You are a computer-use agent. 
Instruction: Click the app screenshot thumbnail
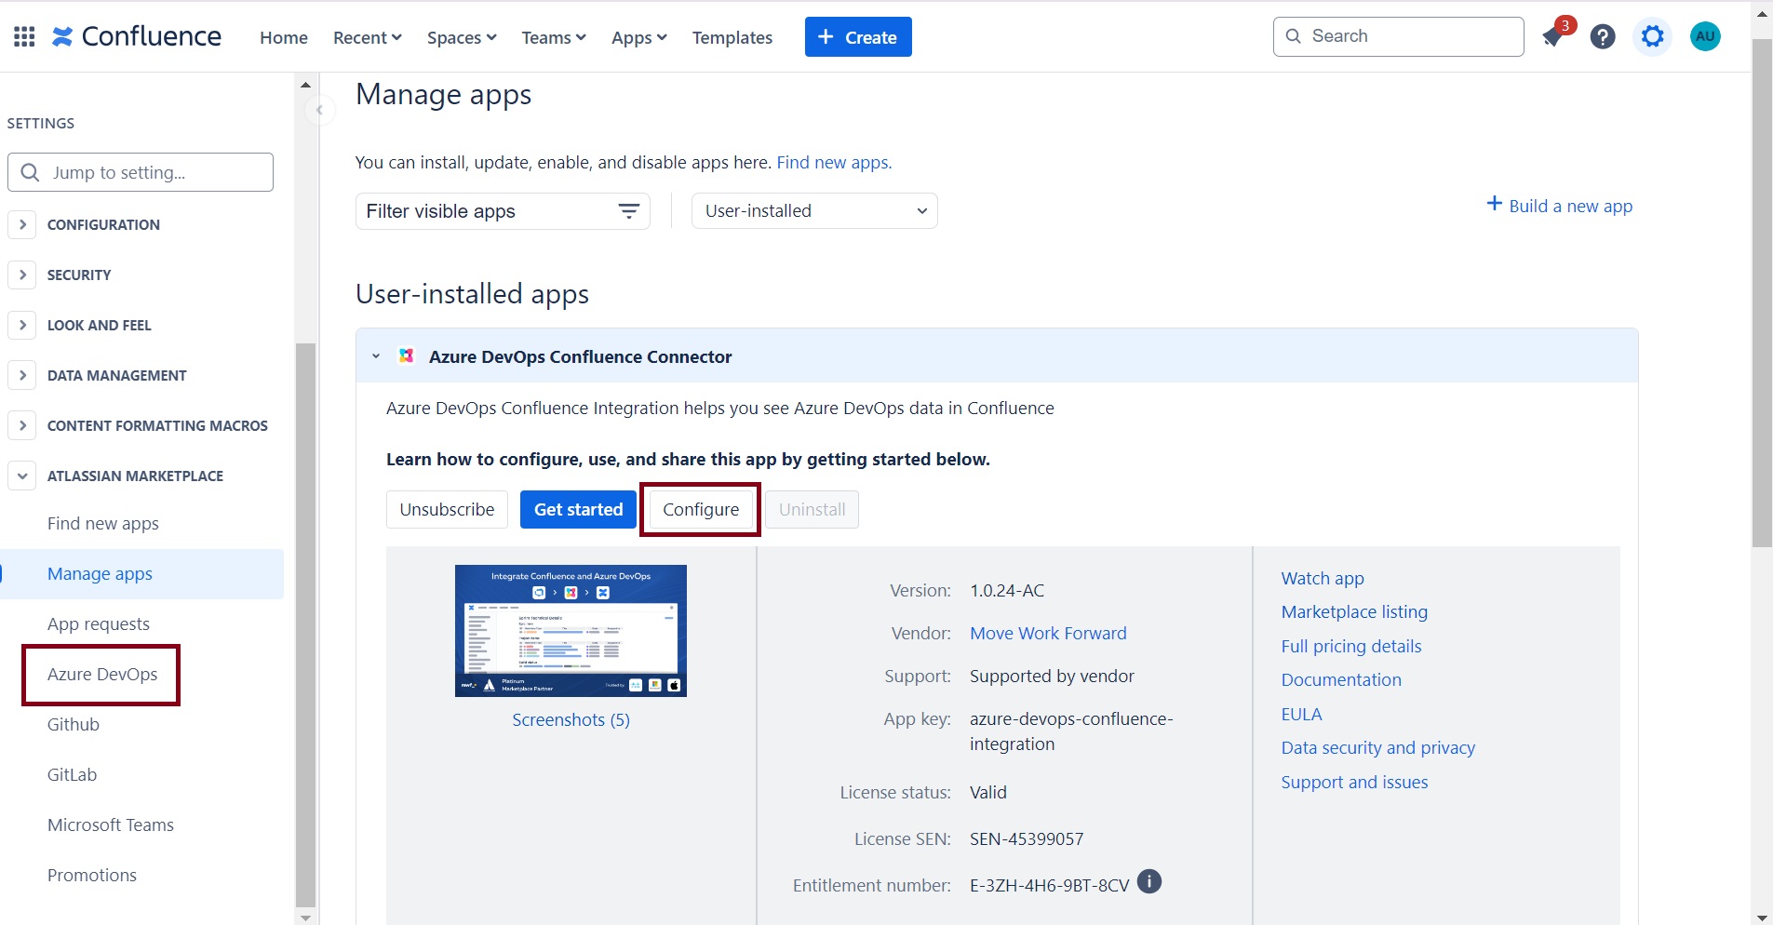571,630
